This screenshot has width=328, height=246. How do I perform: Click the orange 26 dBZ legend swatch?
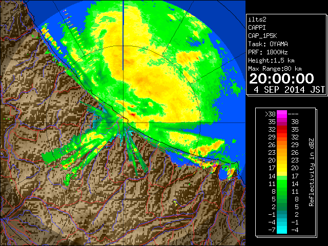[282, 145]
